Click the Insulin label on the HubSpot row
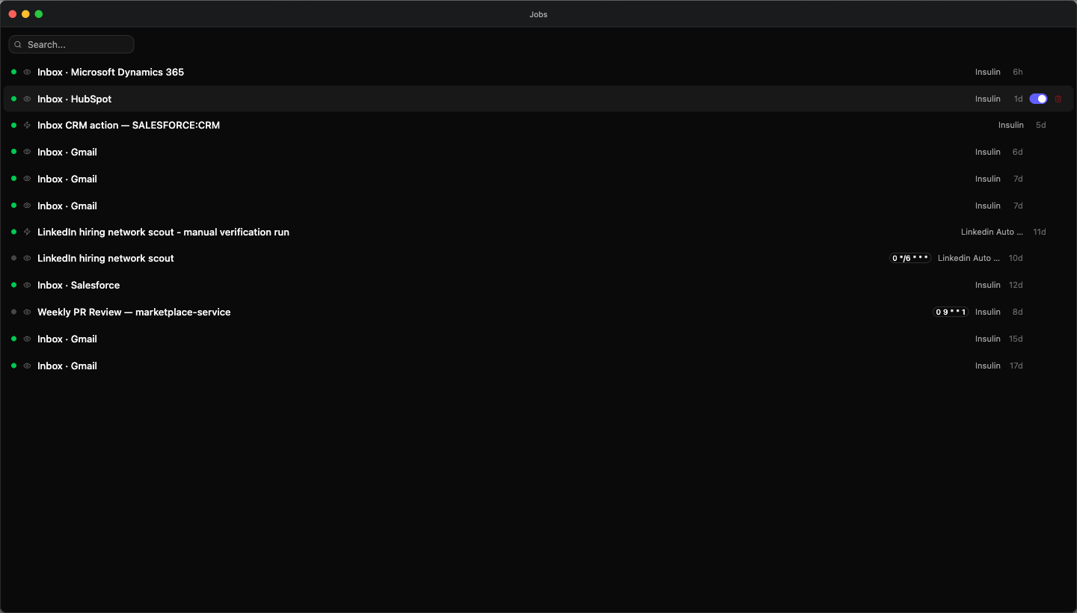1077x613 pixels. [x=988, y=99]
